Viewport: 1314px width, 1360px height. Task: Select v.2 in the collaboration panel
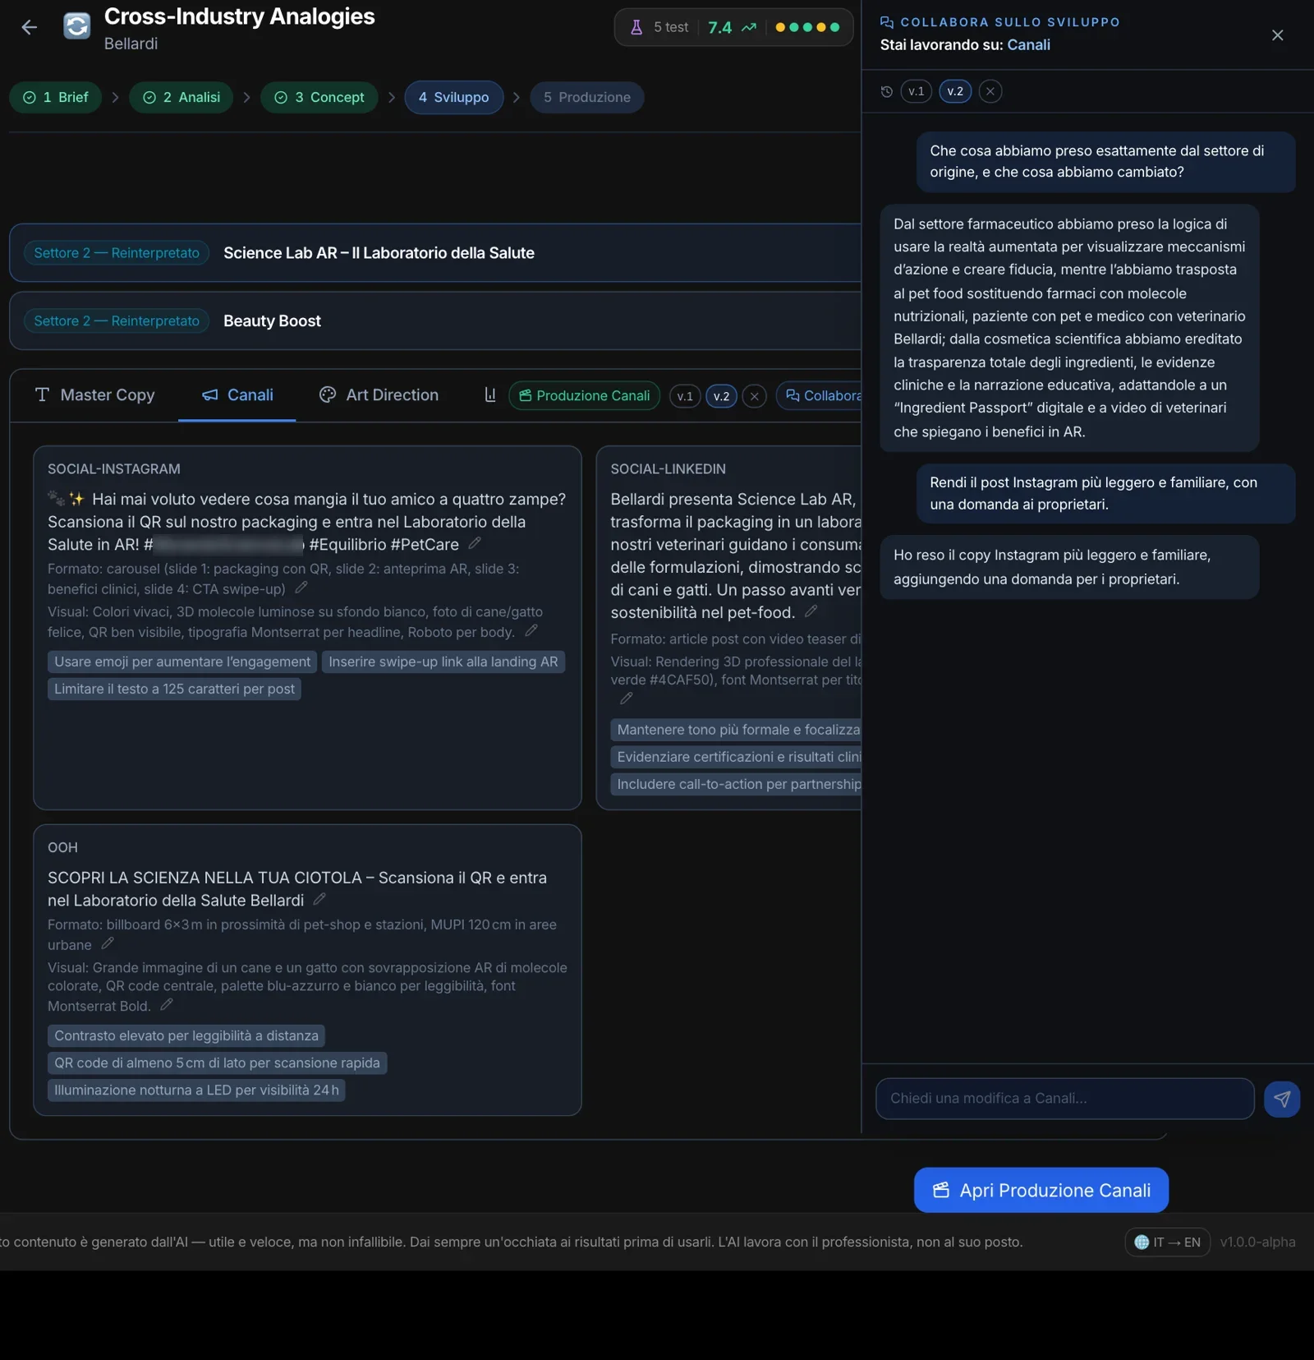[x=955, y=91]
